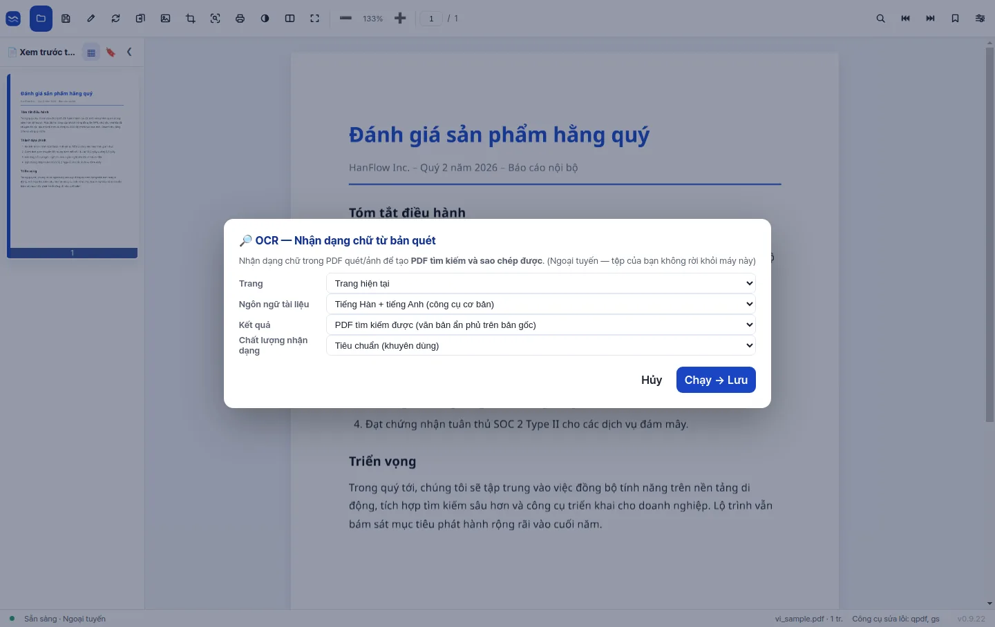This screenshot has width=995, height=627.
Task: Click the OCR scan-search icon
Action: pos(215,19)
